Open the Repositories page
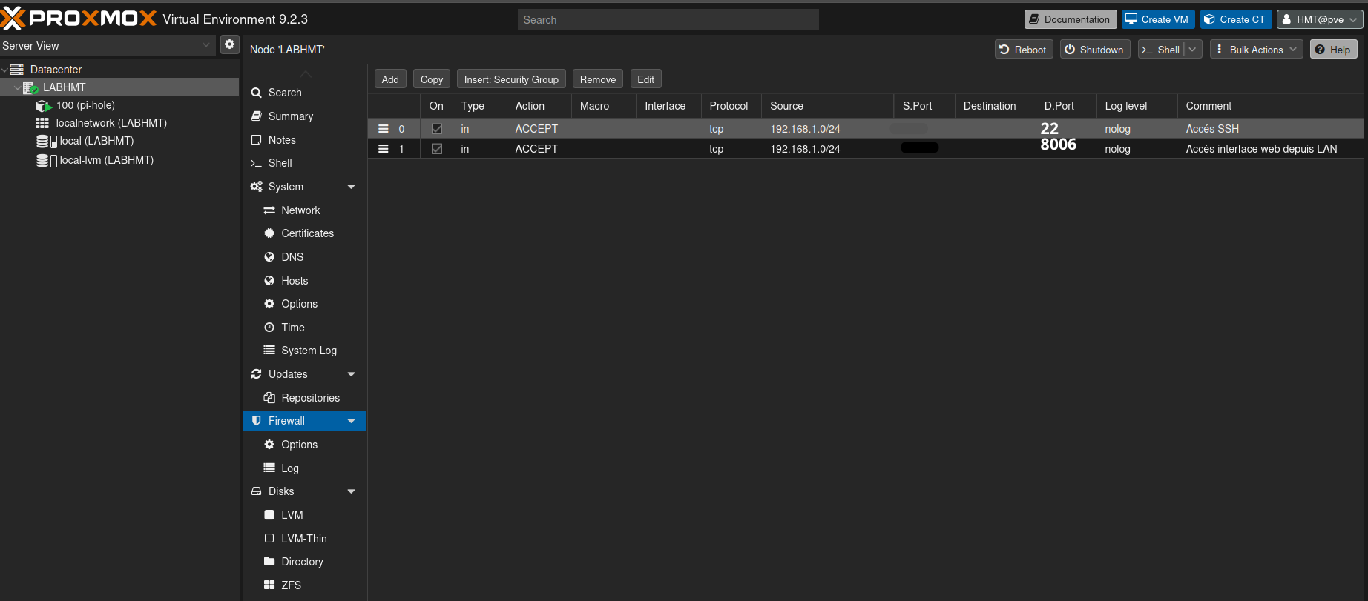Image resolution: width=1368 pixels, height=601 pixels. tap(310, 398)
